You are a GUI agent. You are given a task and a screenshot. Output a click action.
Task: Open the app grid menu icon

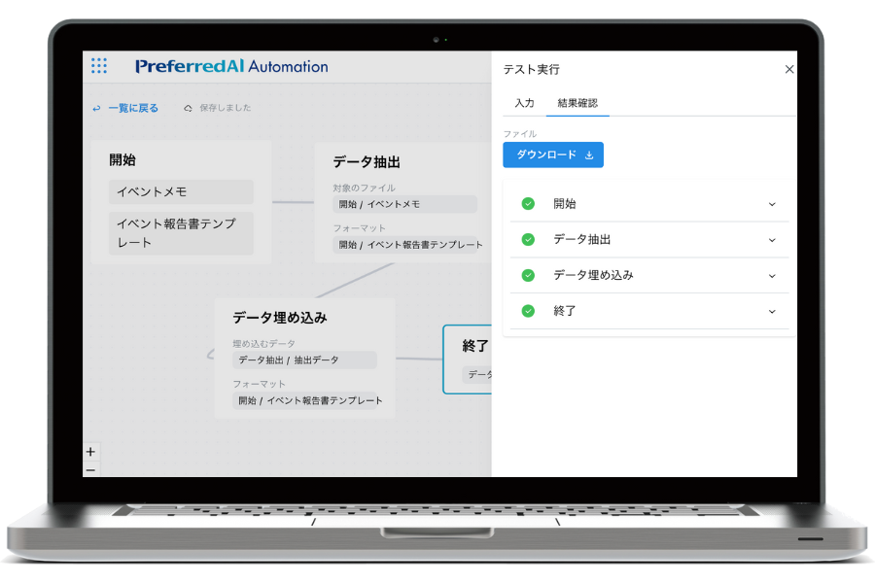tap(99, 66)
